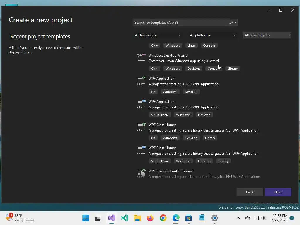Image resolution: width=300 pixels, height=225 pixels.
Task: Choose the VB WPF Application icon
Action: [142, 104]
